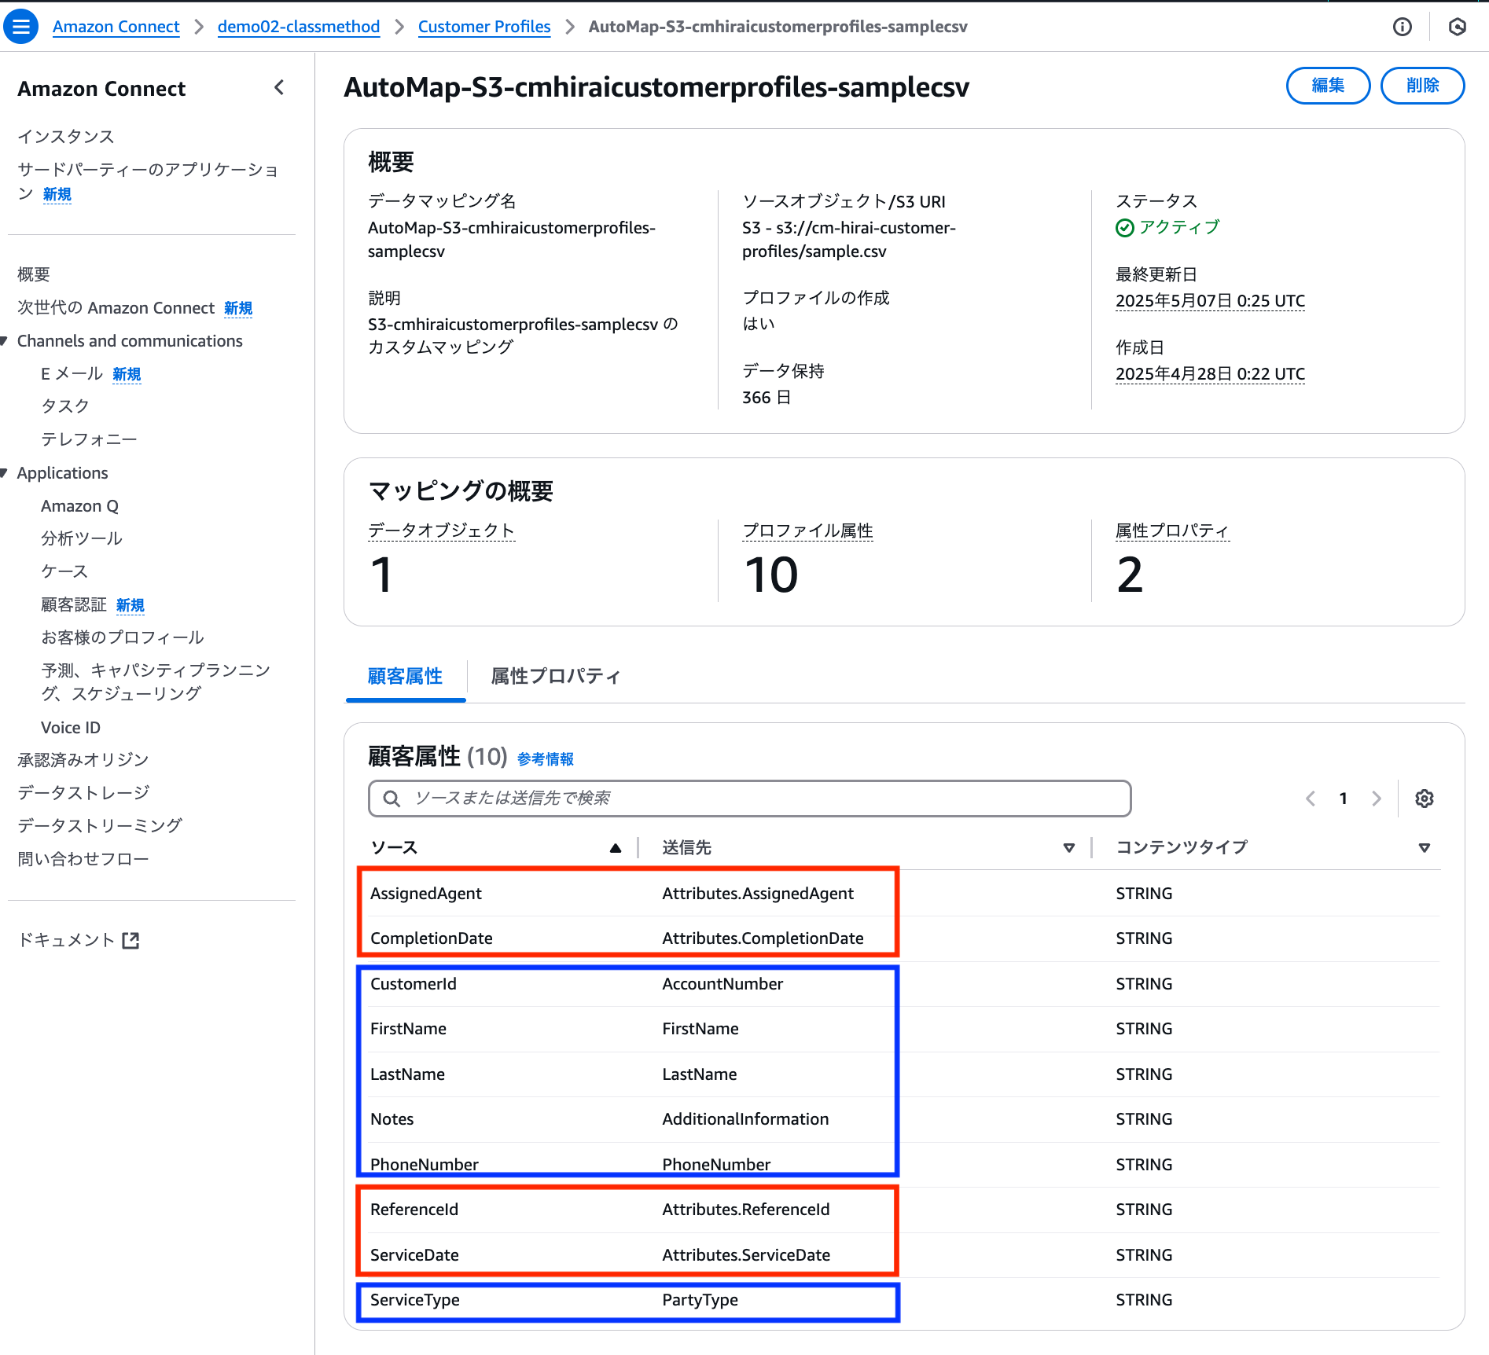The width and height of the screenshot is (1489, 1355).
Task: Switch to 属性プロパティ tab
Action: point(556,676)
